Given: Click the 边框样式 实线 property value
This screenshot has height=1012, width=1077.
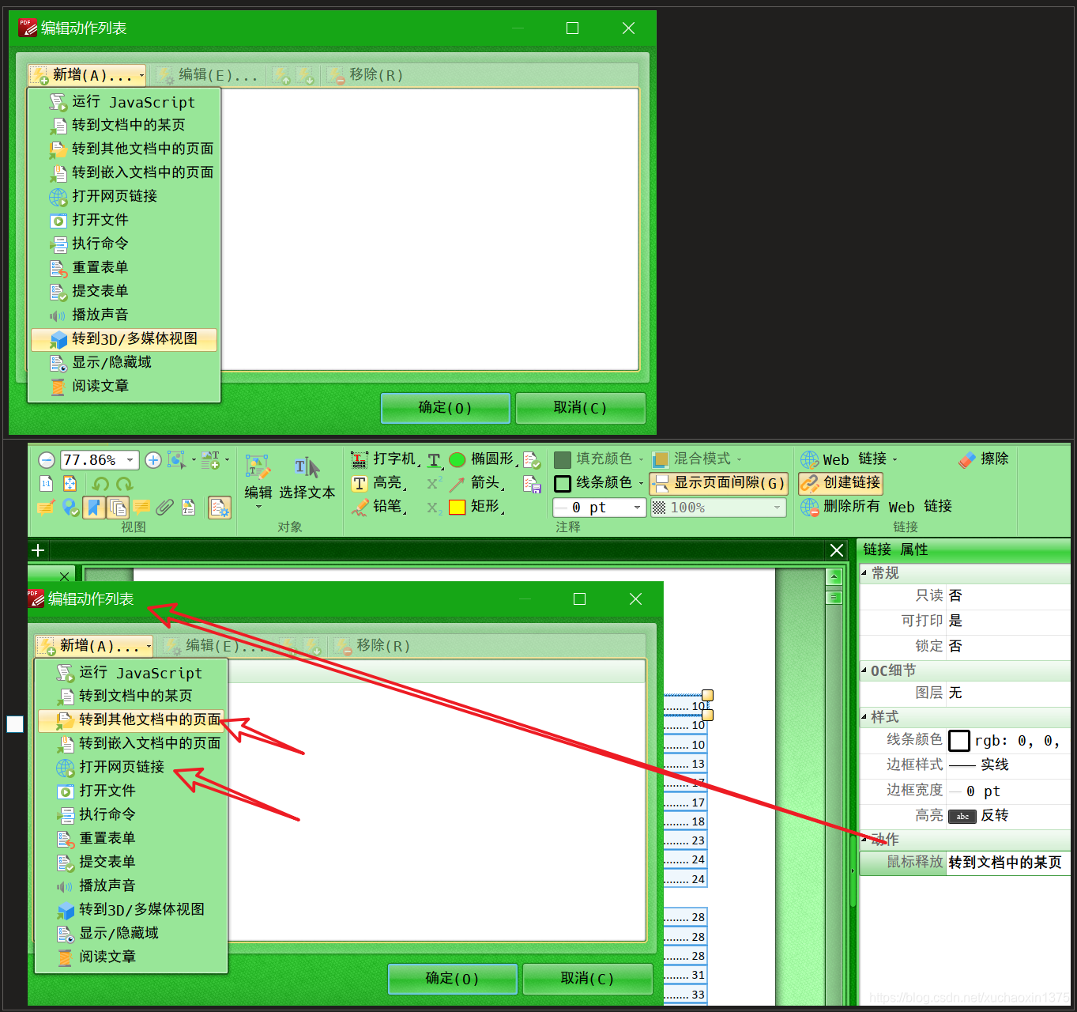Looking at the screenshot, I should tap(1008, 765).
